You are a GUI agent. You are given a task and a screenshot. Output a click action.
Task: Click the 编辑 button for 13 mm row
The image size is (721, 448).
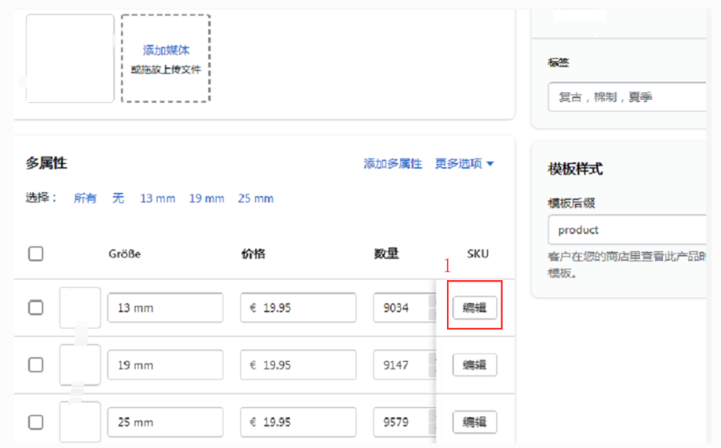click(x=474, y=308)
